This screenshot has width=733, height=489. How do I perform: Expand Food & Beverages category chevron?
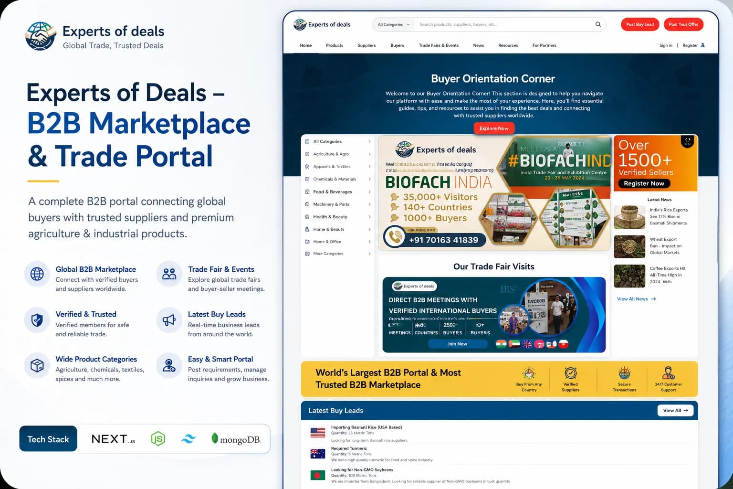pos(369,191)
